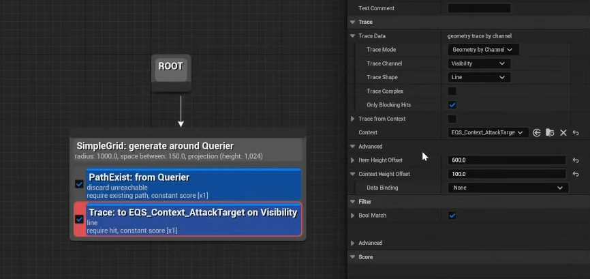Select the ROOT node

(x=170, y=68)
